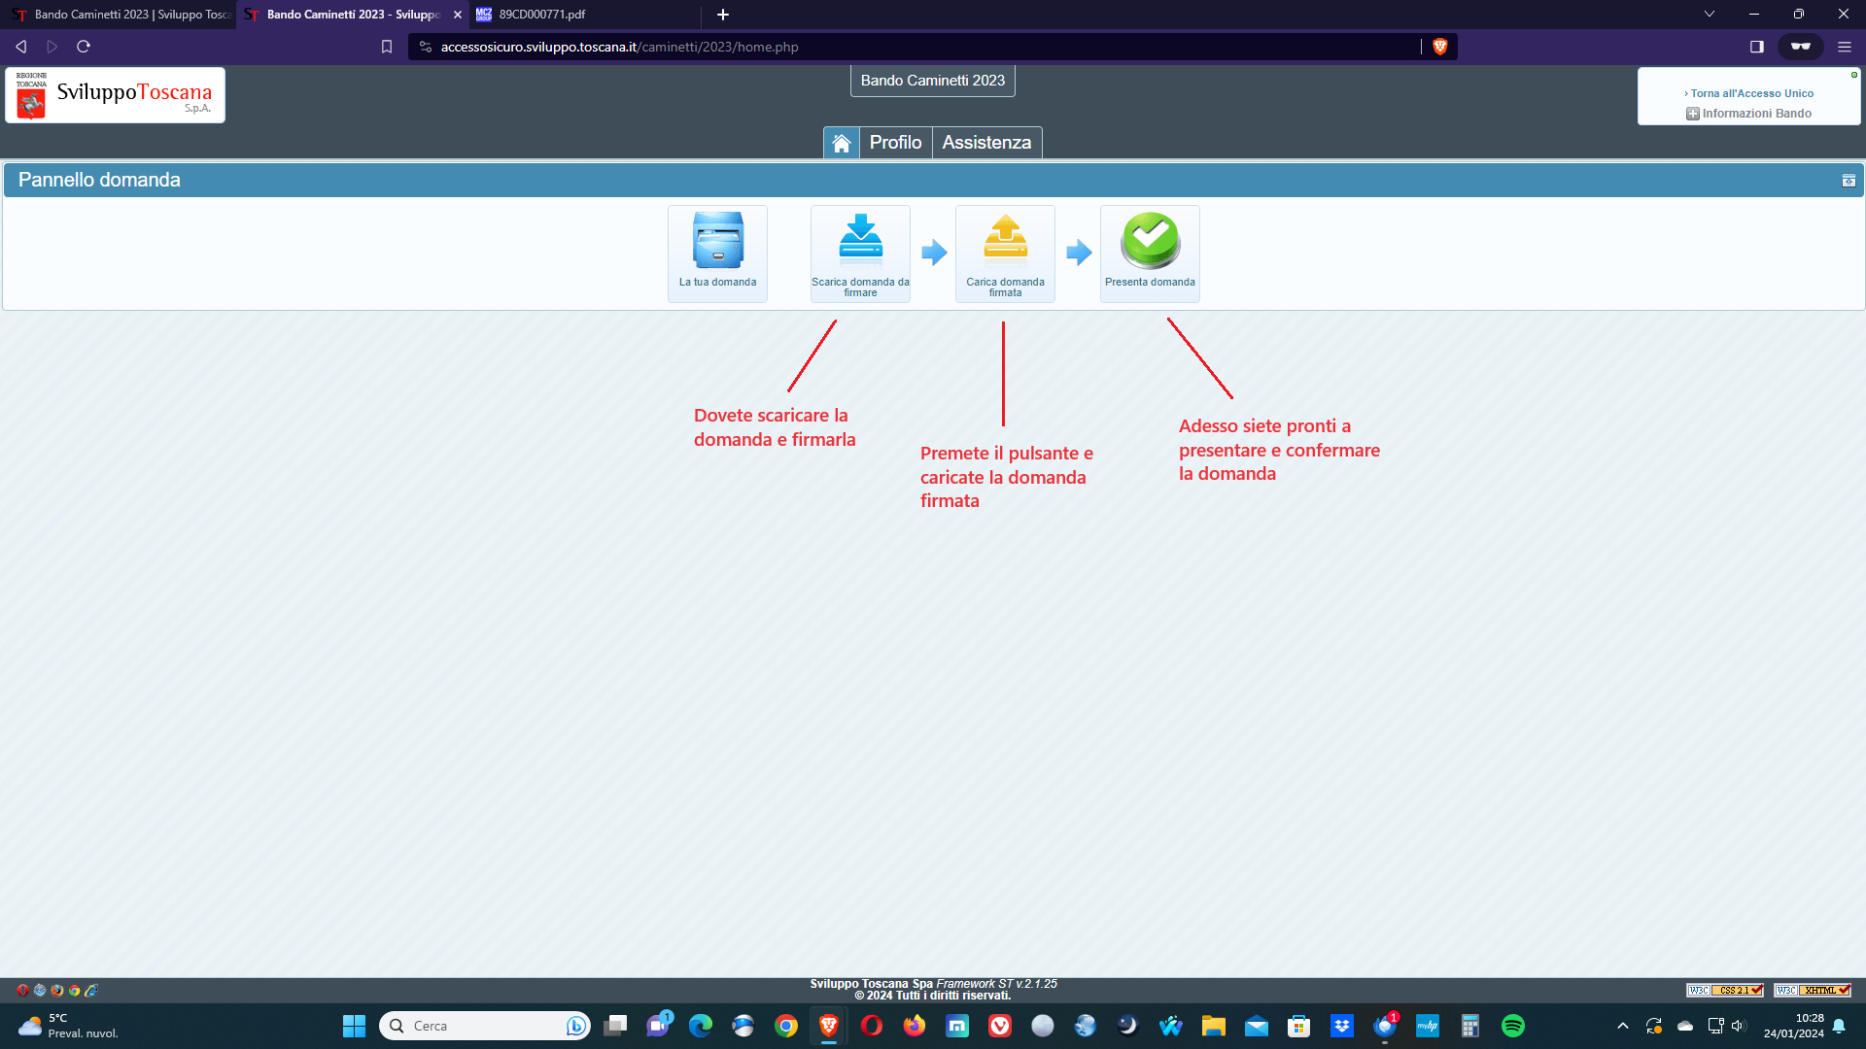Click the Bando Caminetti 2023 title button
Viewport: 1866px width, 1049px height.
coord(932,81)
